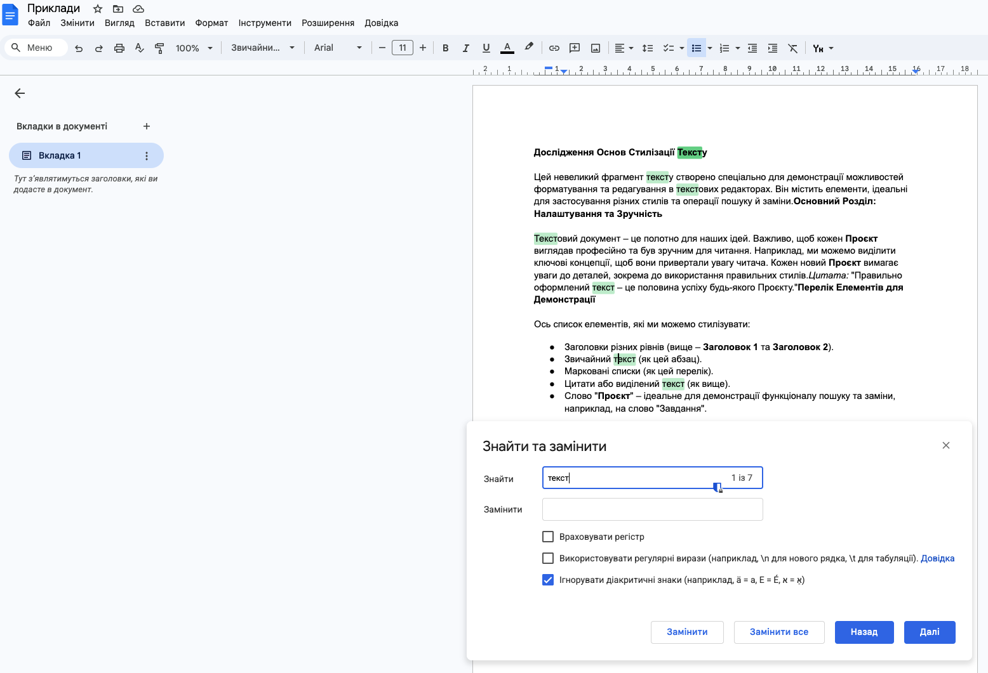Click the Замінити input field
This screenshot has width=988, height=673.
(x=652, y=509)
